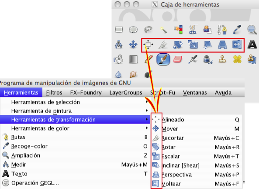Select the Eraser tool

(x=178, y=59)
